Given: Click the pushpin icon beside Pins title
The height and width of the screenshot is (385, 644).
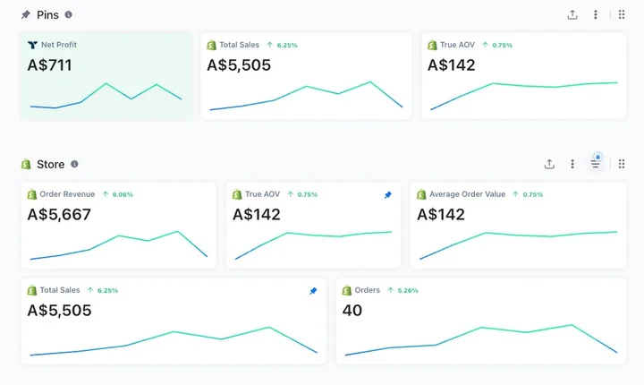Looking at the screenshot, I should pos(26,15).
